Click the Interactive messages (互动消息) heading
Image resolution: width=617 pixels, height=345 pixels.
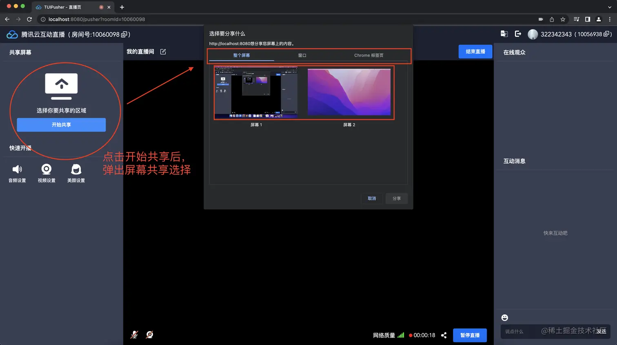(514, 161)
